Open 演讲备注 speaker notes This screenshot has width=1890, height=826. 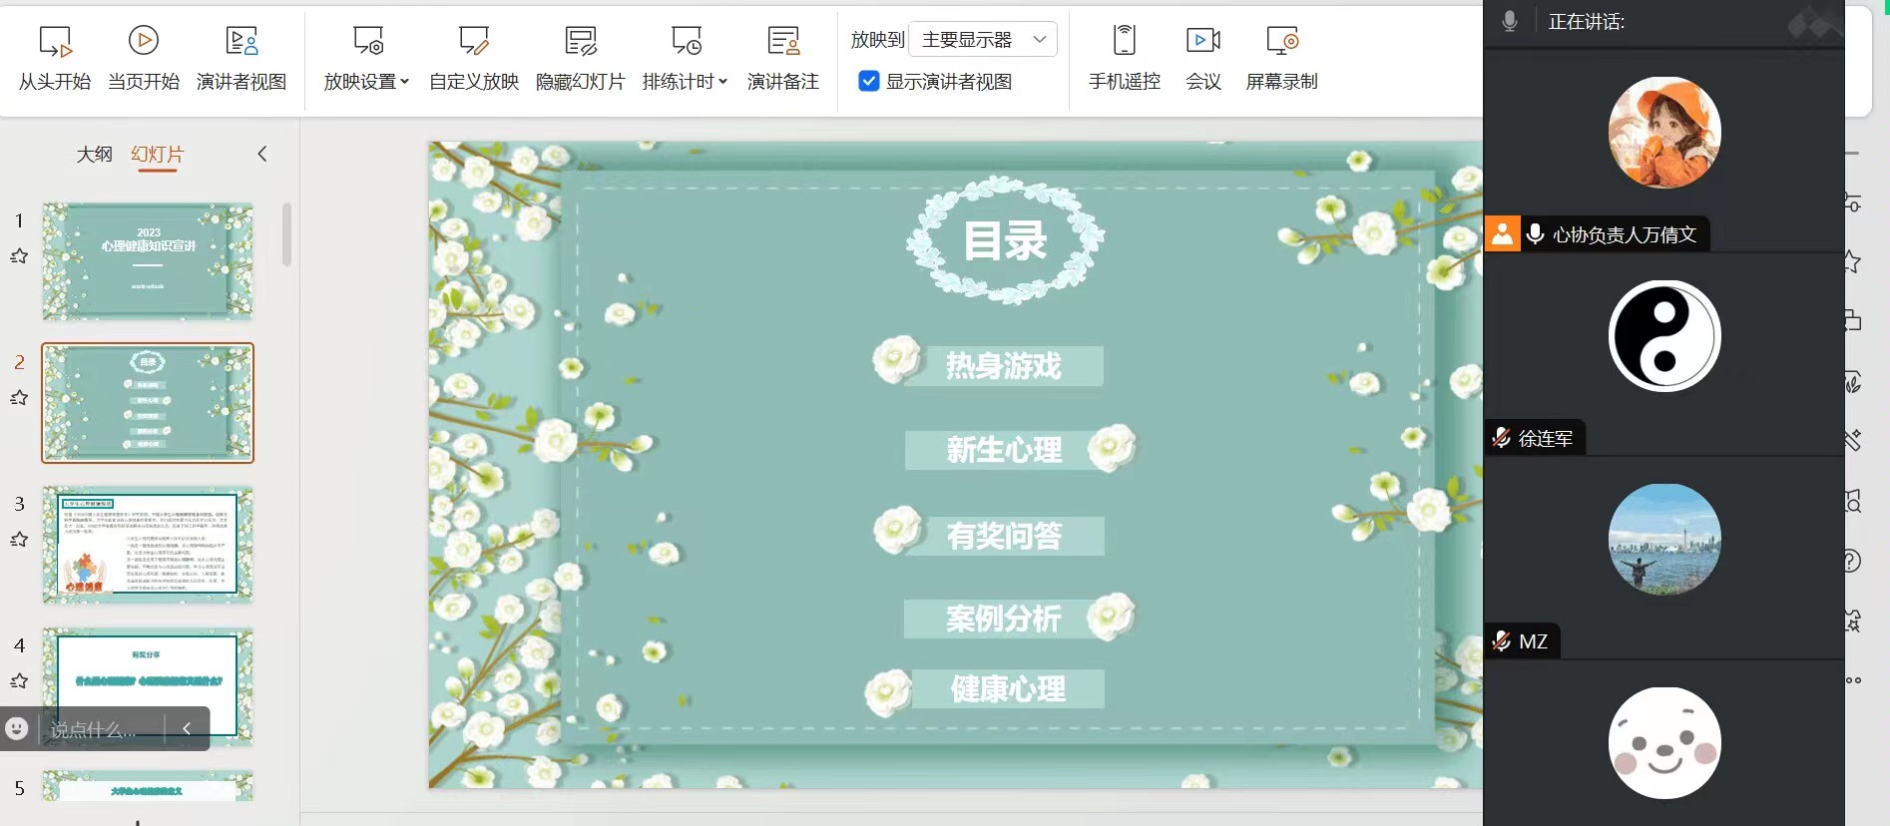coord(783,42)
